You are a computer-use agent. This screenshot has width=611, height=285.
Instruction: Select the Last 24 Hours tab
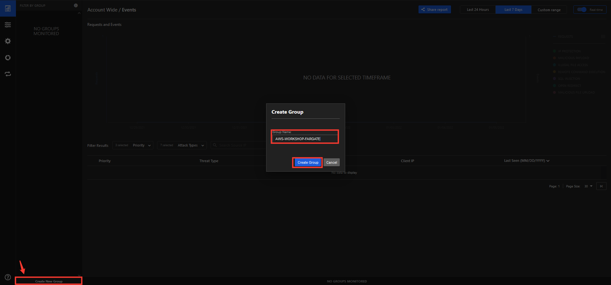[x=478, y=10]
